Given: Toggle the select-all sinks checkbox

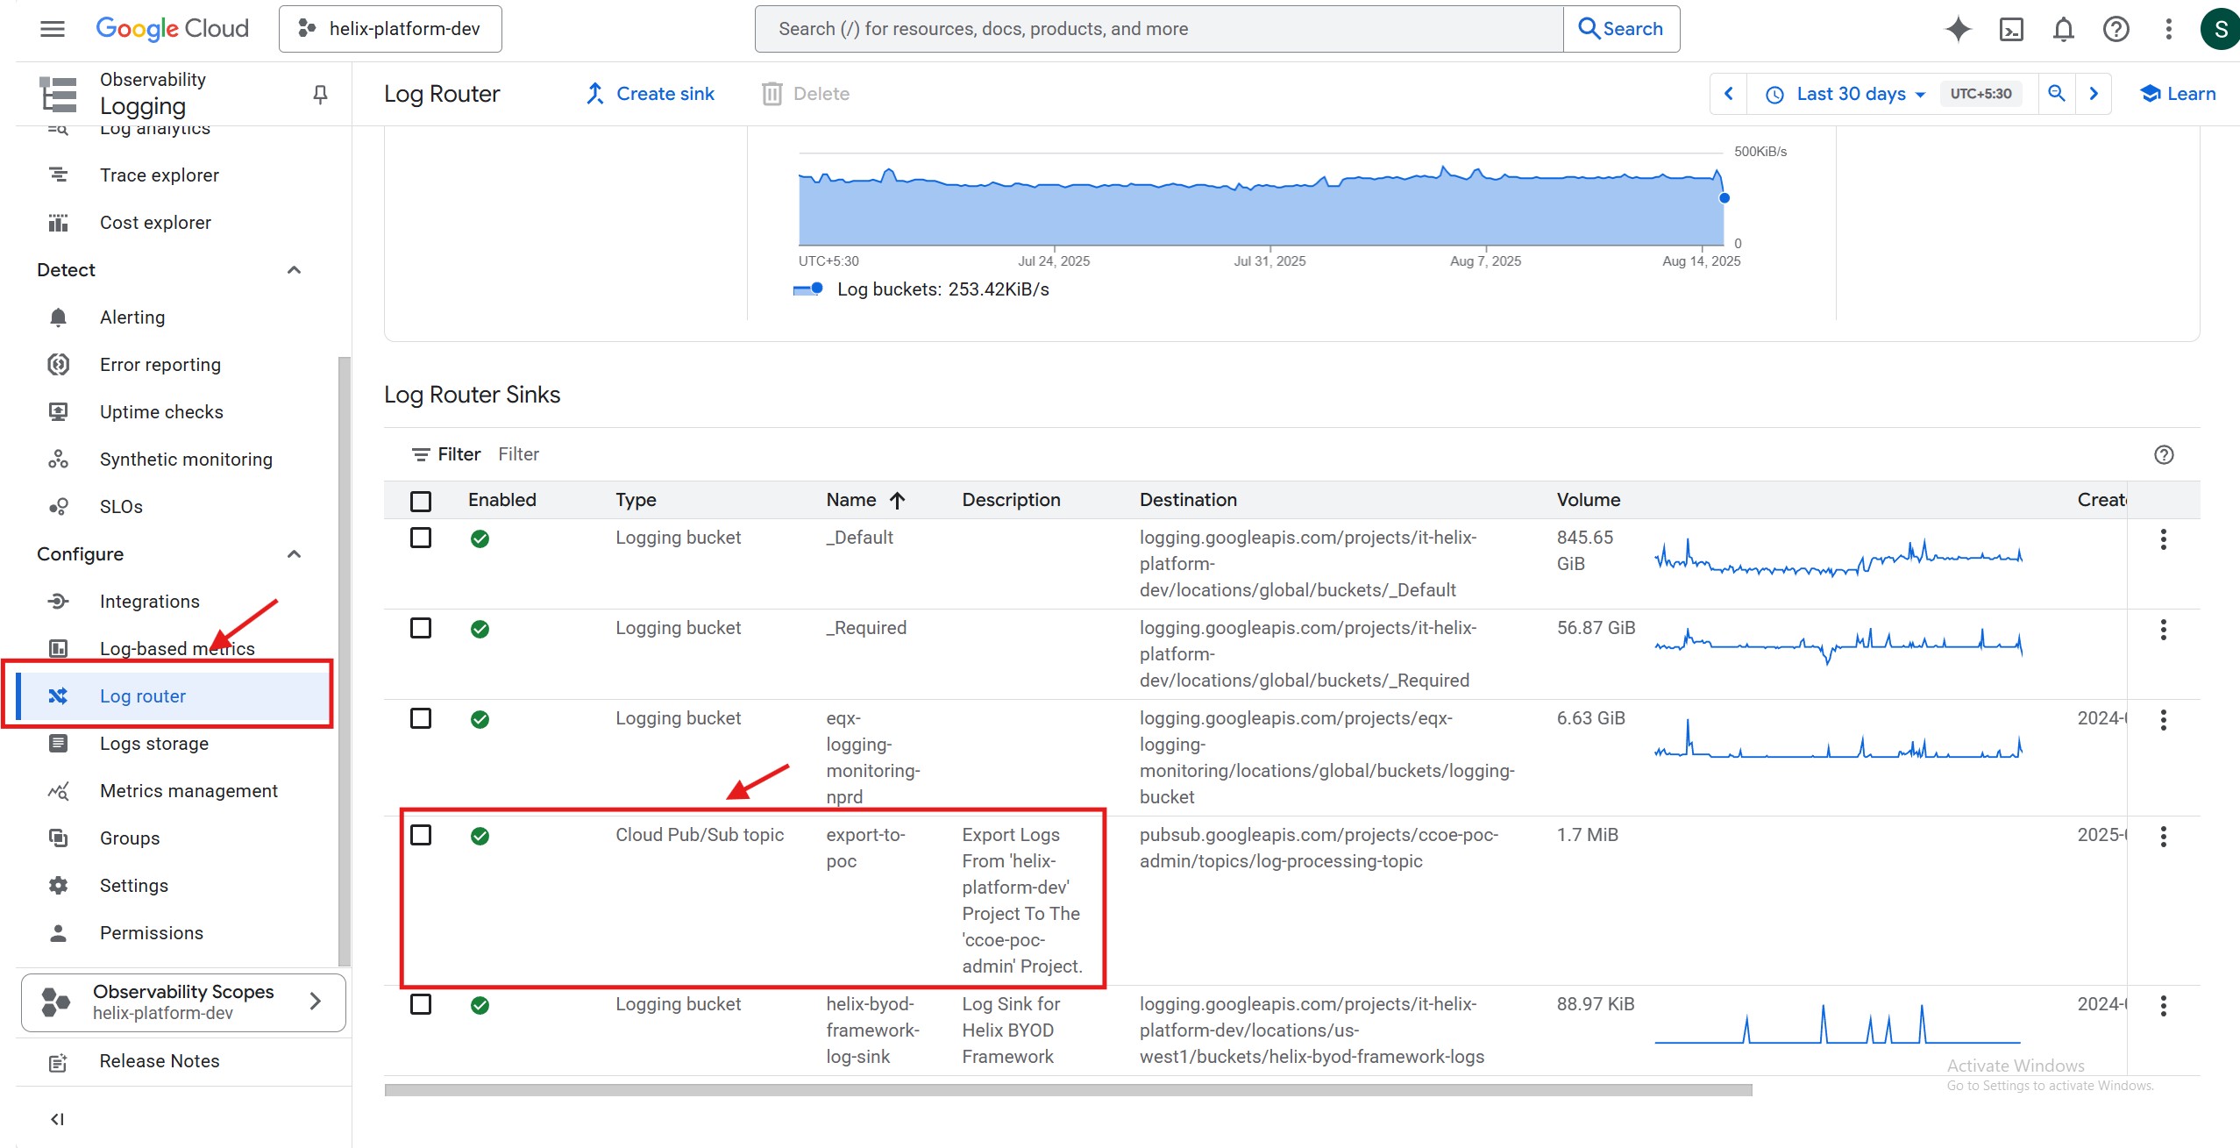Looking at the screenshot, I should [x=421, y=501].
